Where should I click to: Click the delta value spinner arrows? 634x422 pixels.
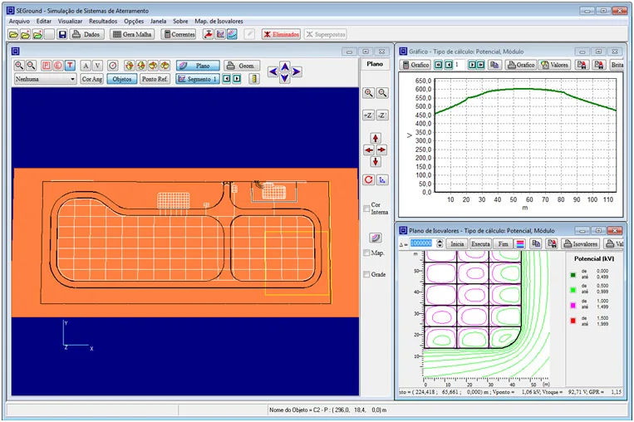tap(440, 243)
